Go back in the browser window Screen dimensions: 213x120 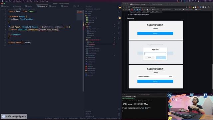point(123,7)
